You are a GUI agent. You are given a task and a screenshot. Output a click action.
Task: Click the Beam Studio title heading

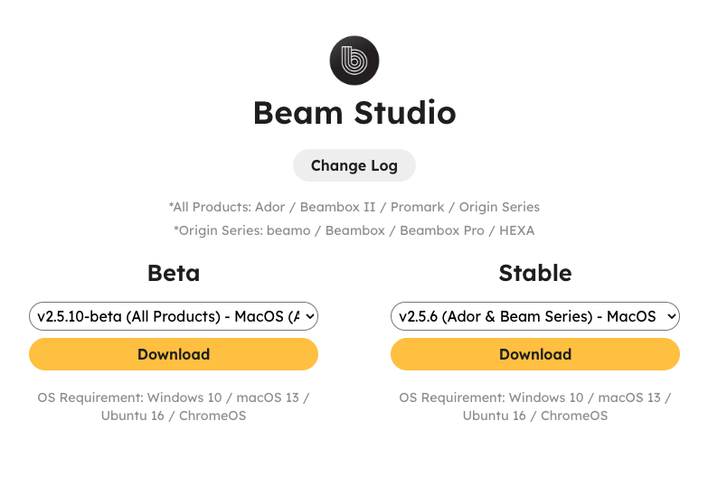[x=354, y=113]
